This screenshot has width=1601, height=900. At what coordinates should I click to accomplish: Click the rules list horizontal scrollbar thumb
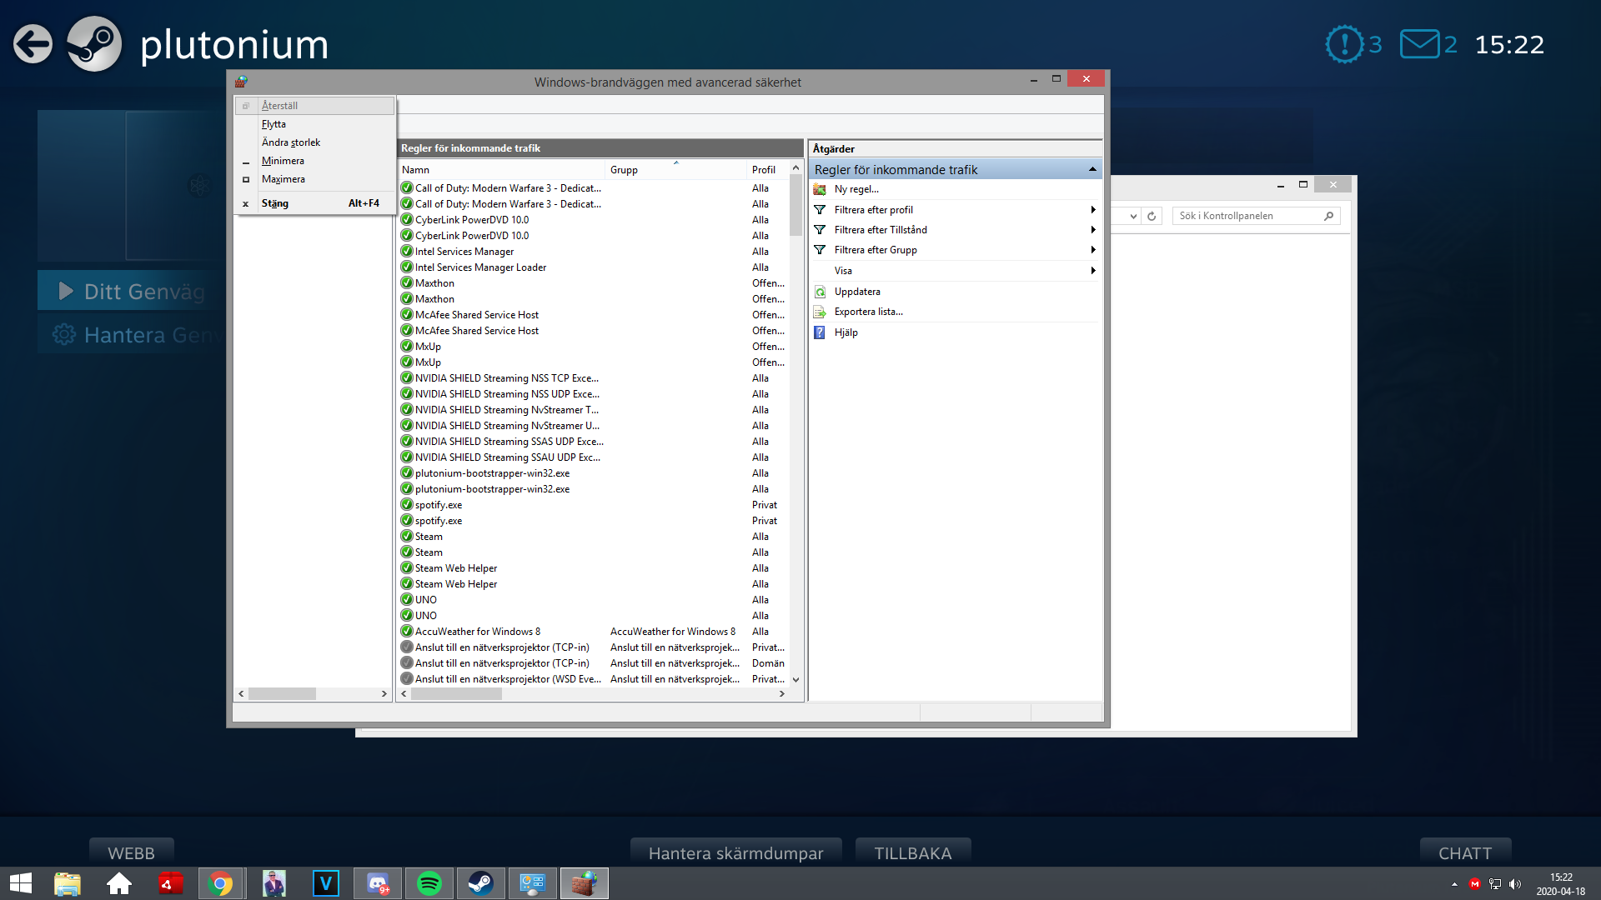coord(455,694)
